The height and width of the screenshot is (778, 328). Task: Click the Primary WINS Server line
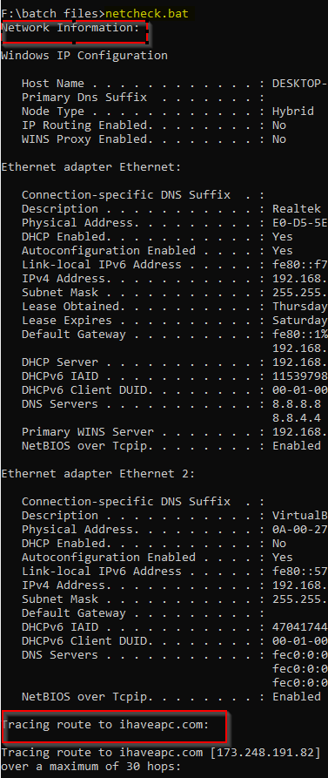tap(174, 431)
